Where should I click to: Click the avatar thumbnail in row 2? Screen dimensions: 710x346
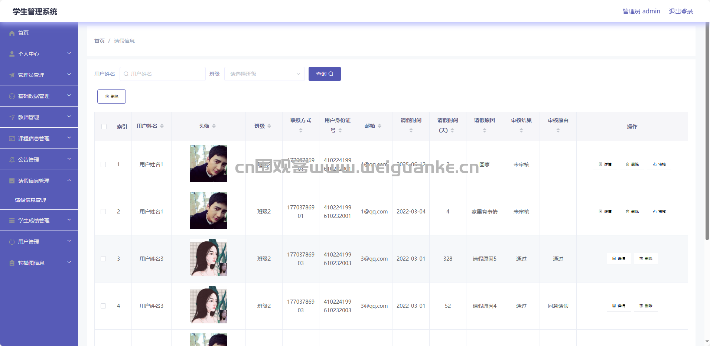coord(209,210)
